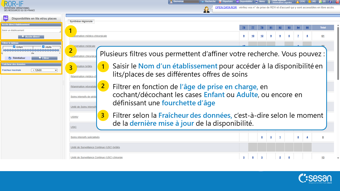Open the bell notifications icon

pyautogui.click(x=309, y=2)
